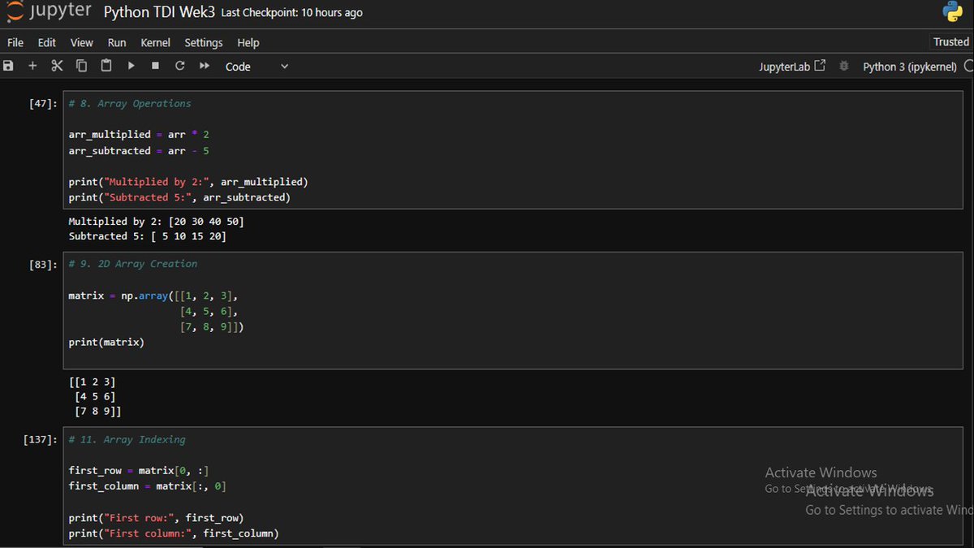
Task: Click inside the Array Operations code cell
Action: (512, 150)
